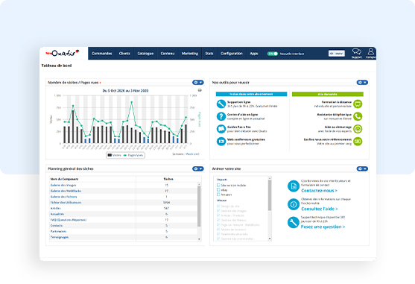Click the tasks table vertical scrollbar
Screen dimensions: 415x284
tap(199, 206)
